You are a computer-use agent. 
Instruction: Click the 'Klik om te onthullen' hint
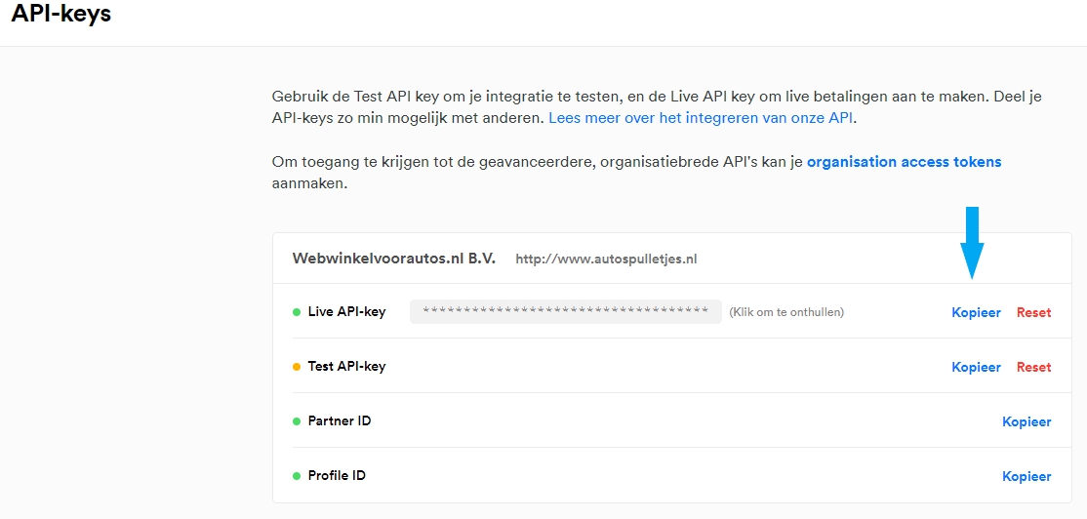(785, 312)
